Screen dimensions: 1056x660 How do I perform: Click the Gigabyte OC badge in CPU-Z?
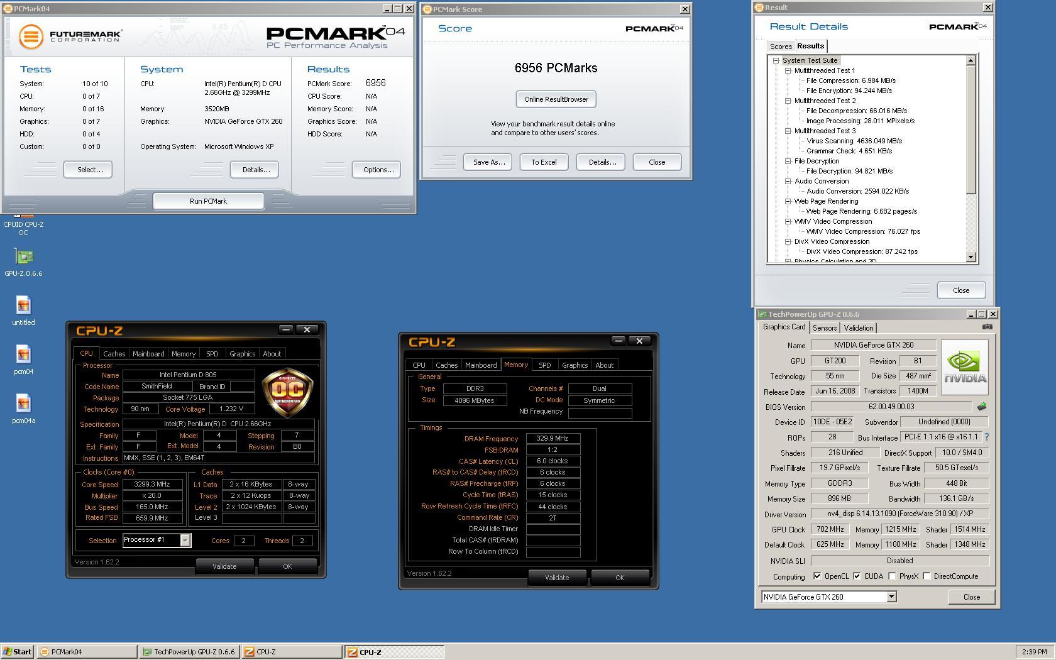coord(288,393)
